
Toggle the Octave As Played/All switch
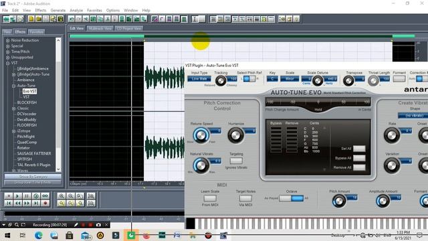pos(292,198)
